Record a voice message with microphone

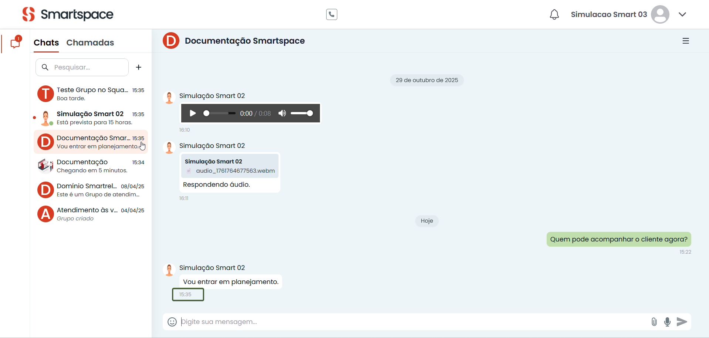point(667,322)
